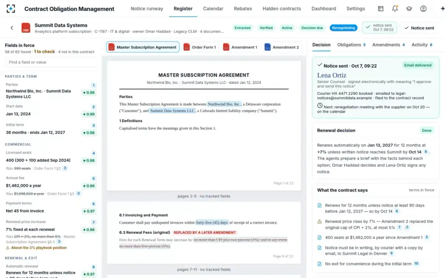Click the sparkle assistant icon
Viewport: 445px width, 278px height.
pyautogui.click(x=442, y=9)
